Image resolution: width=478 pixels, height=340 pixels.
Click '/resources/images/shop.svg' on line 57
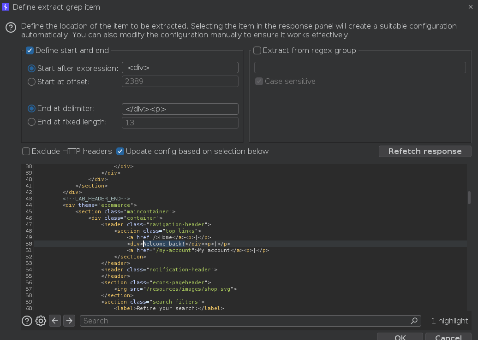188,289
